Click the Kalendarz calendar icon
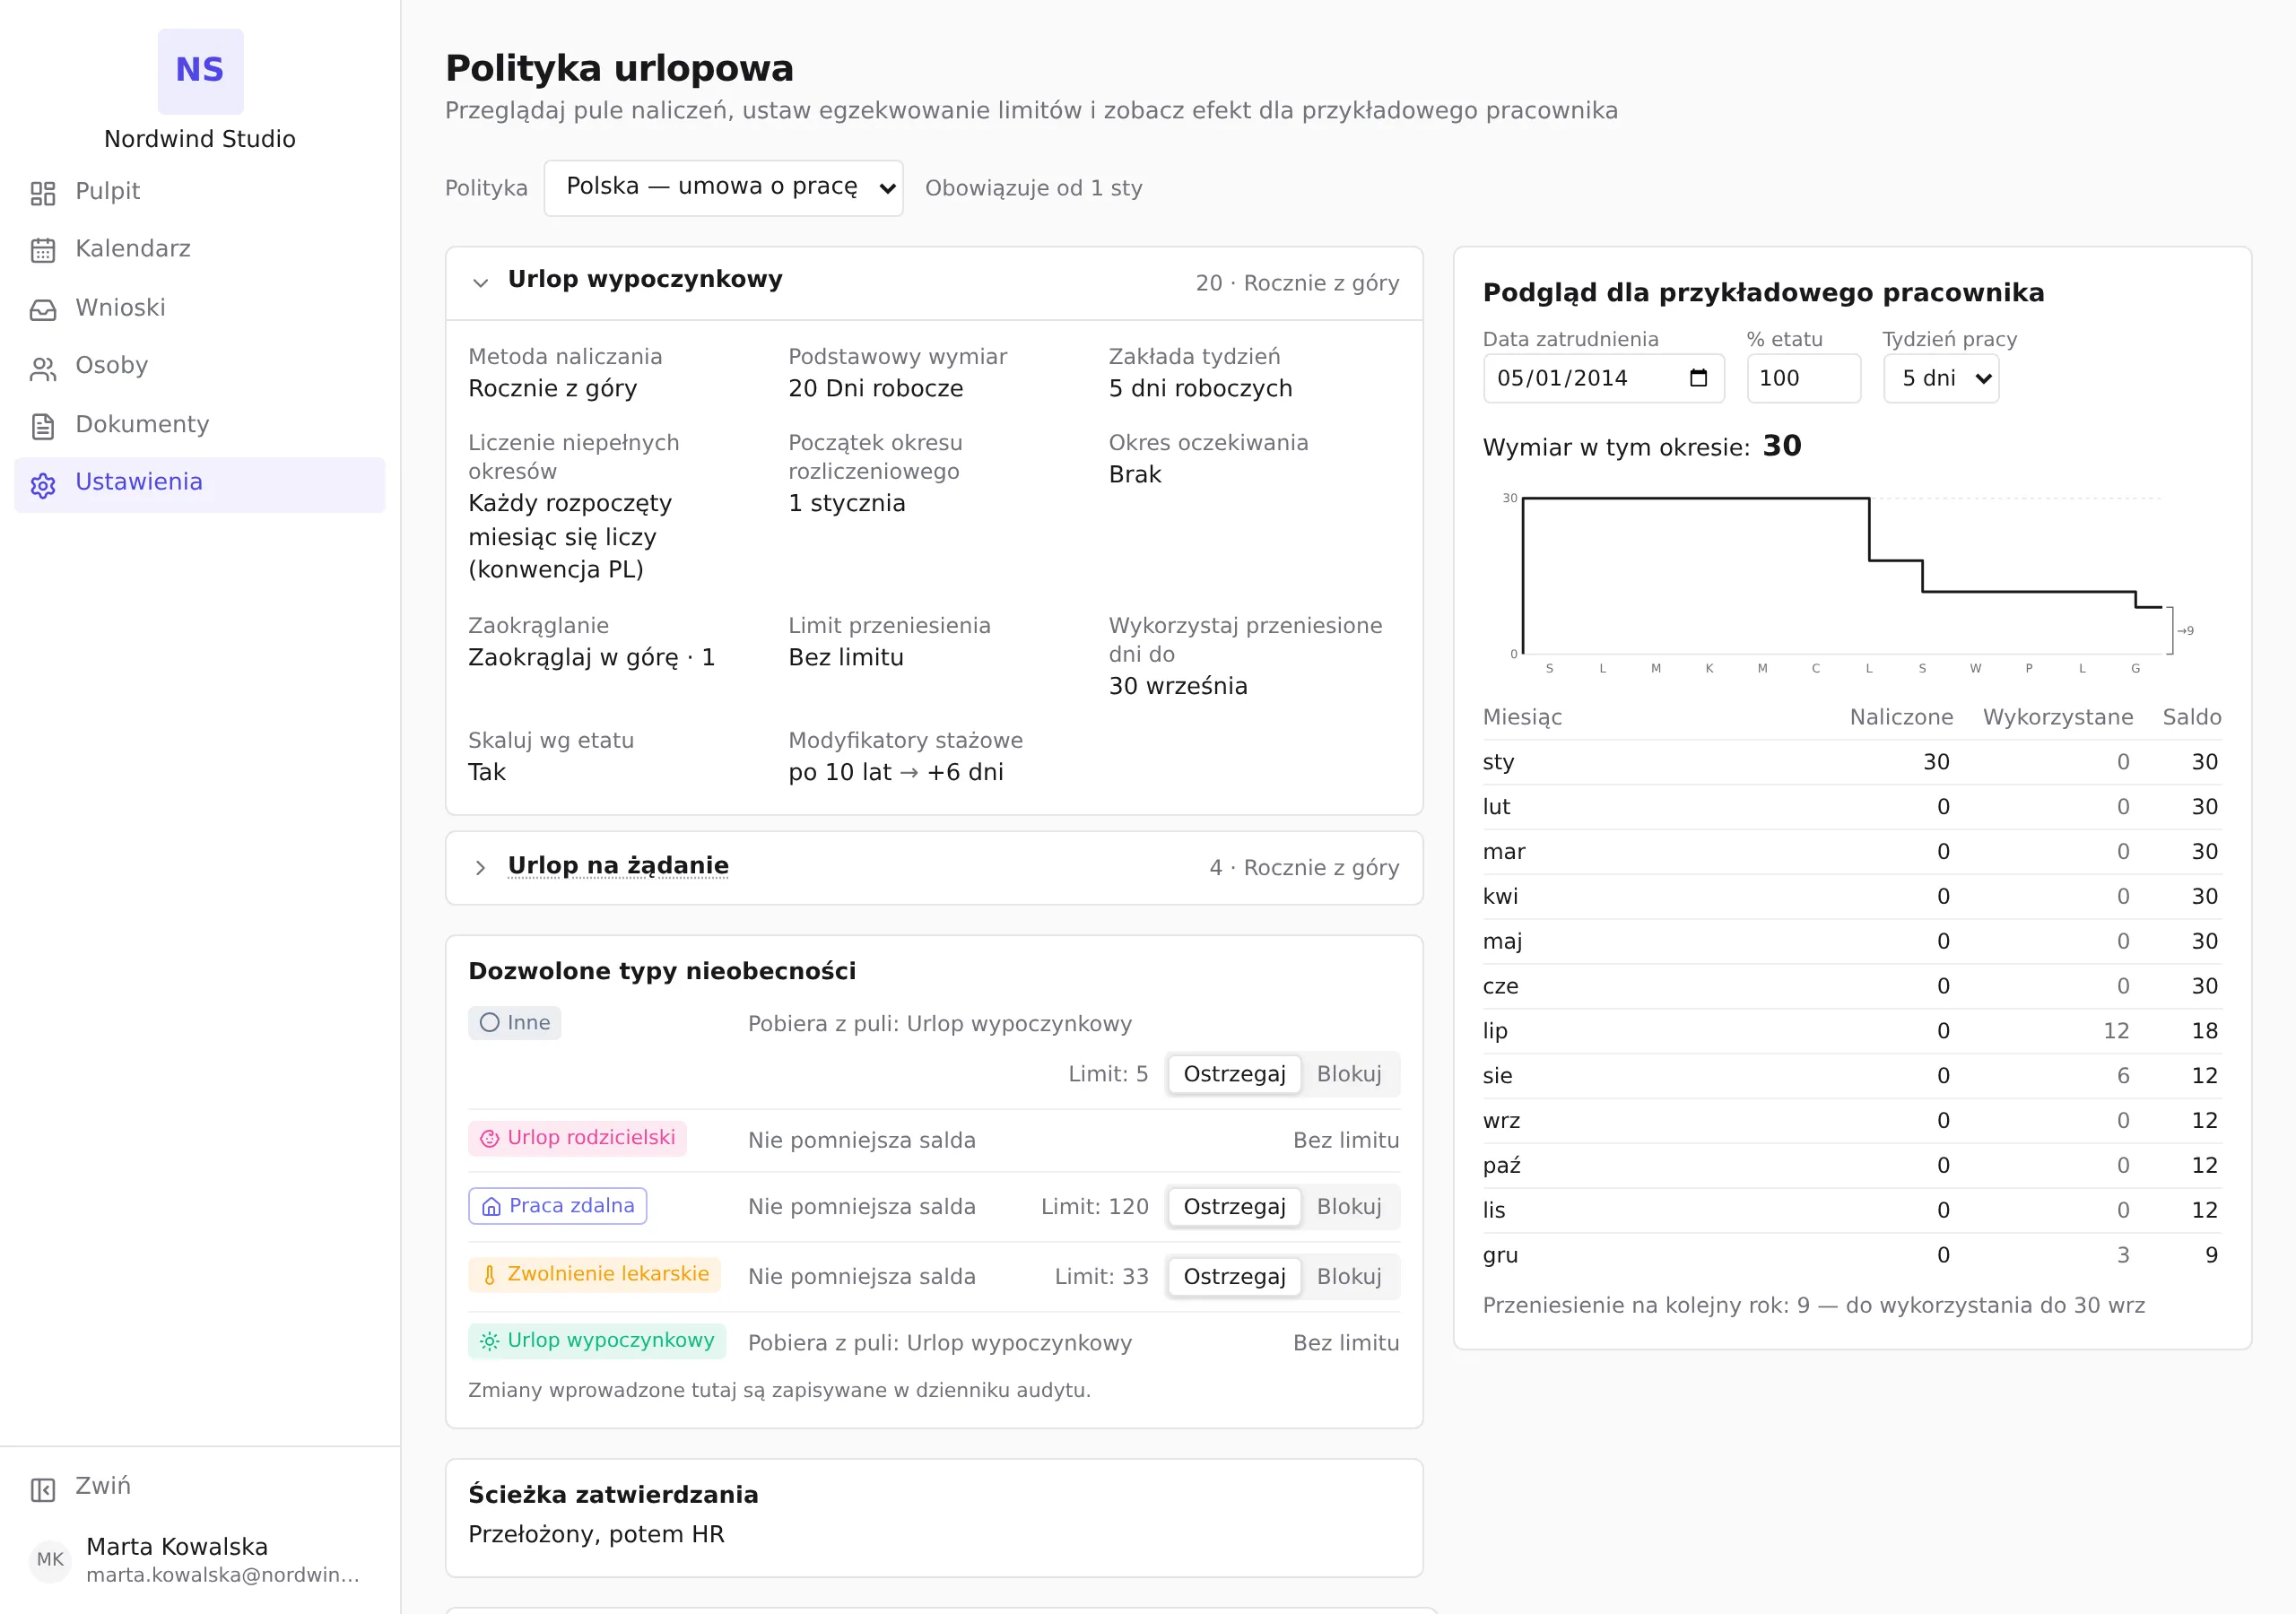2296x1614 pixels. [x=43, y=250]
